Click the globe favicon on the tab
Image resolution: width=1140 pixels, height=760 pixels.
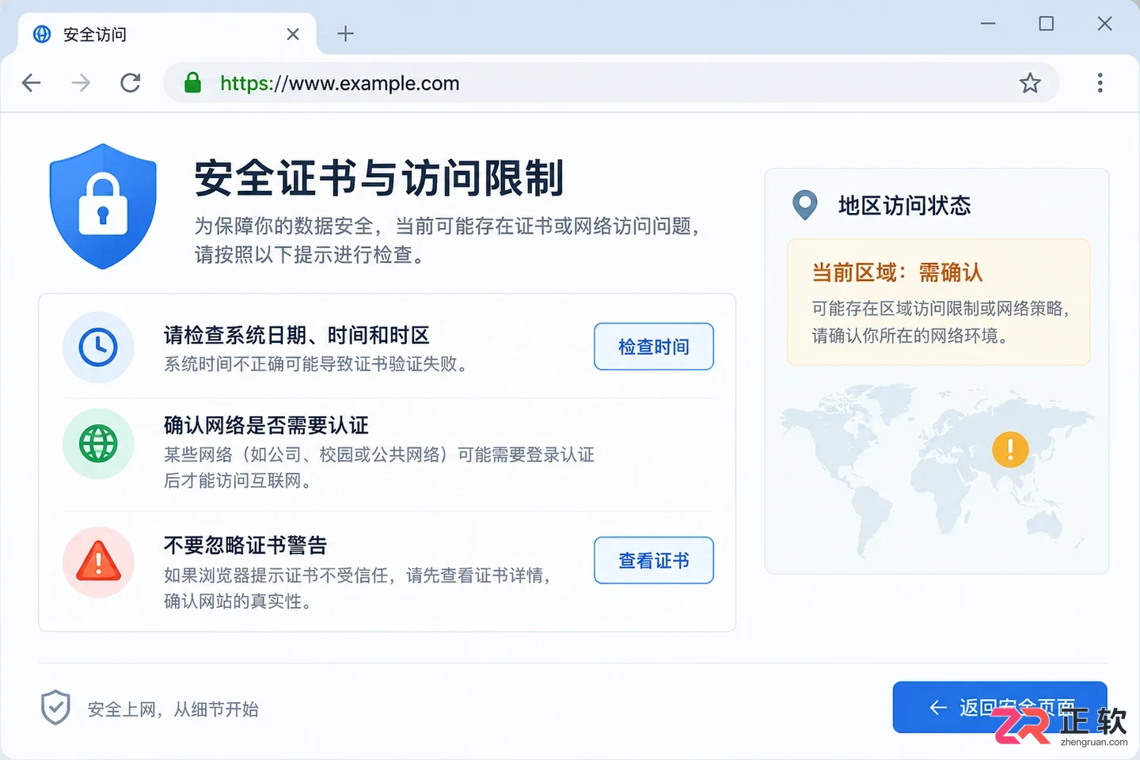(x=42, y=34)
